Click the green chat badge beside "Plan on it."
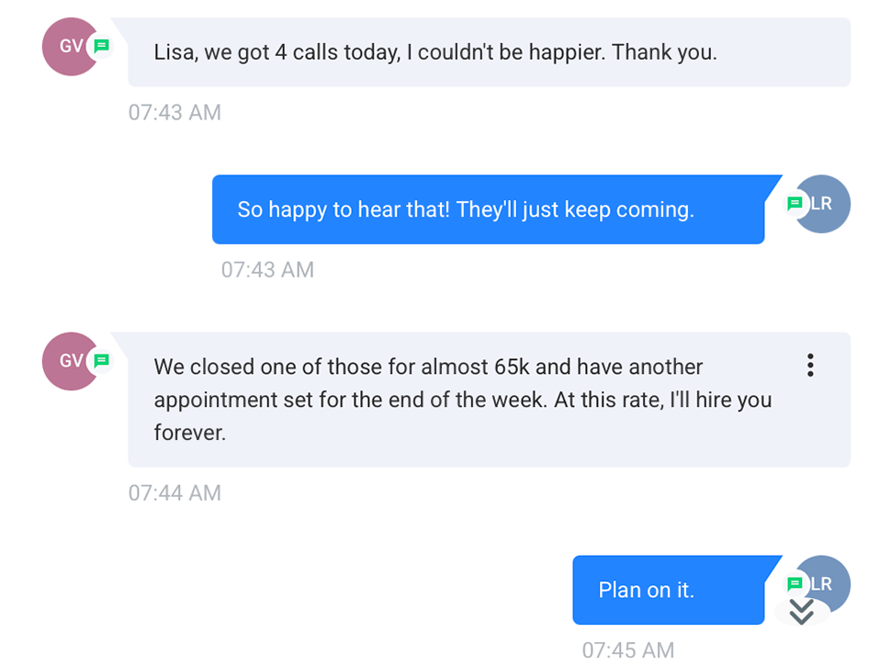Image resolution: width=891 pixels, height=666 pixels. (795, 582)
